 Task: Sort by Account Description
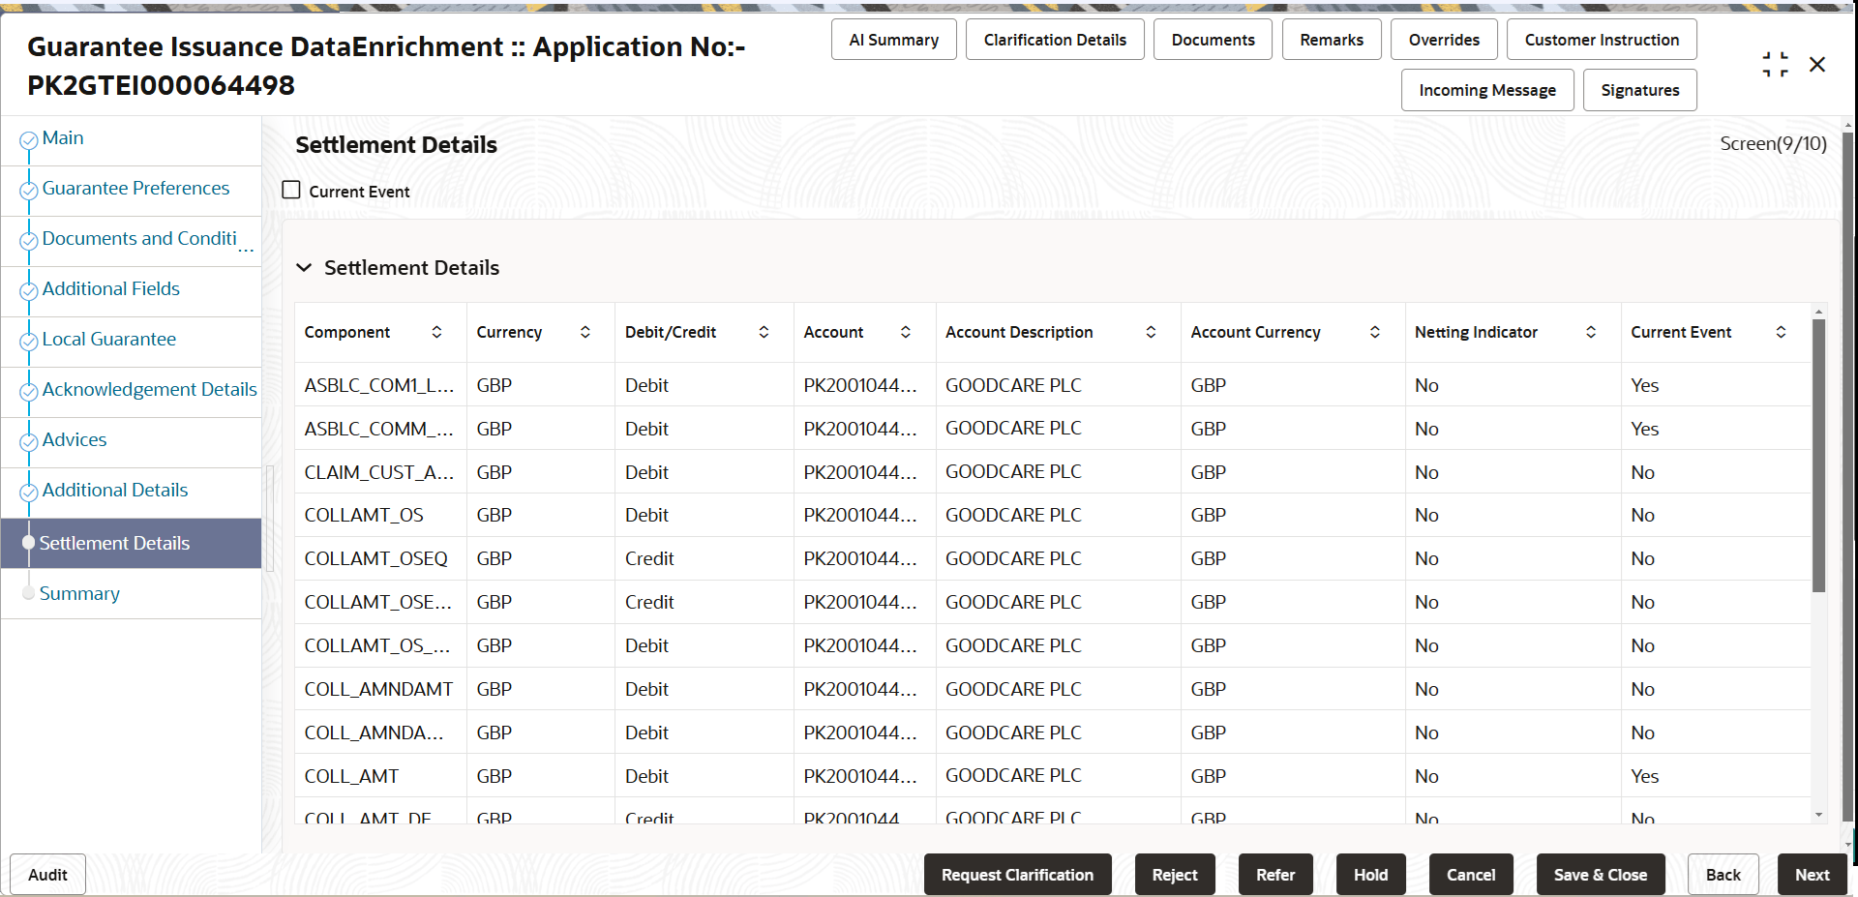[x=1151, y=332]
